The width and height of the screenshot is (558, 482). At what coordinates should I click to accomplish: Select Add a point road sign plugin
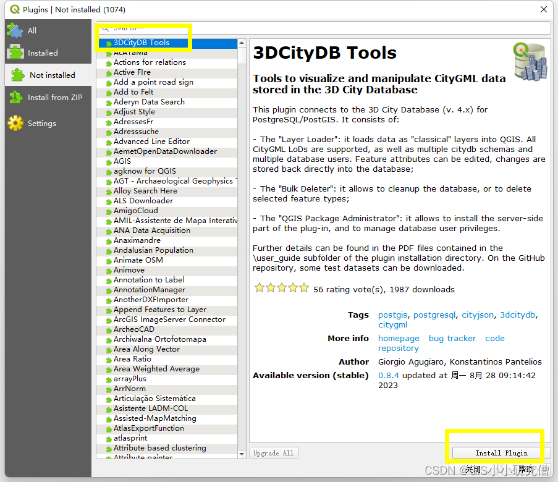pyautogui.click(x=167, y=82)
